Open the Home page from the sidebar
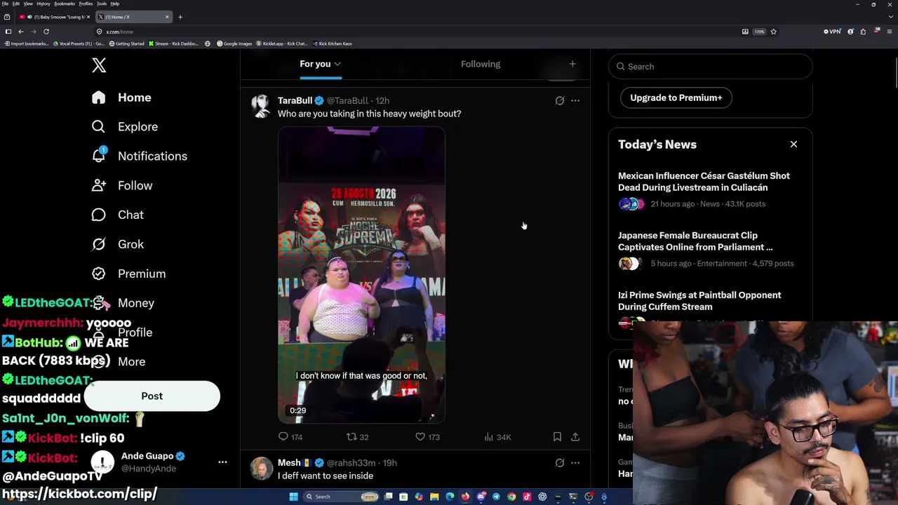This screenshot has width=898, height=505. tap(121, 97)
